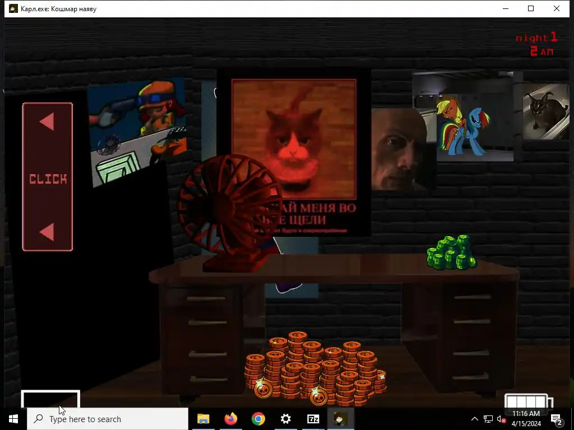Viewport: 574px width, 430px height.
Task: Show hidden system tray icons
Action: point(474,419)
